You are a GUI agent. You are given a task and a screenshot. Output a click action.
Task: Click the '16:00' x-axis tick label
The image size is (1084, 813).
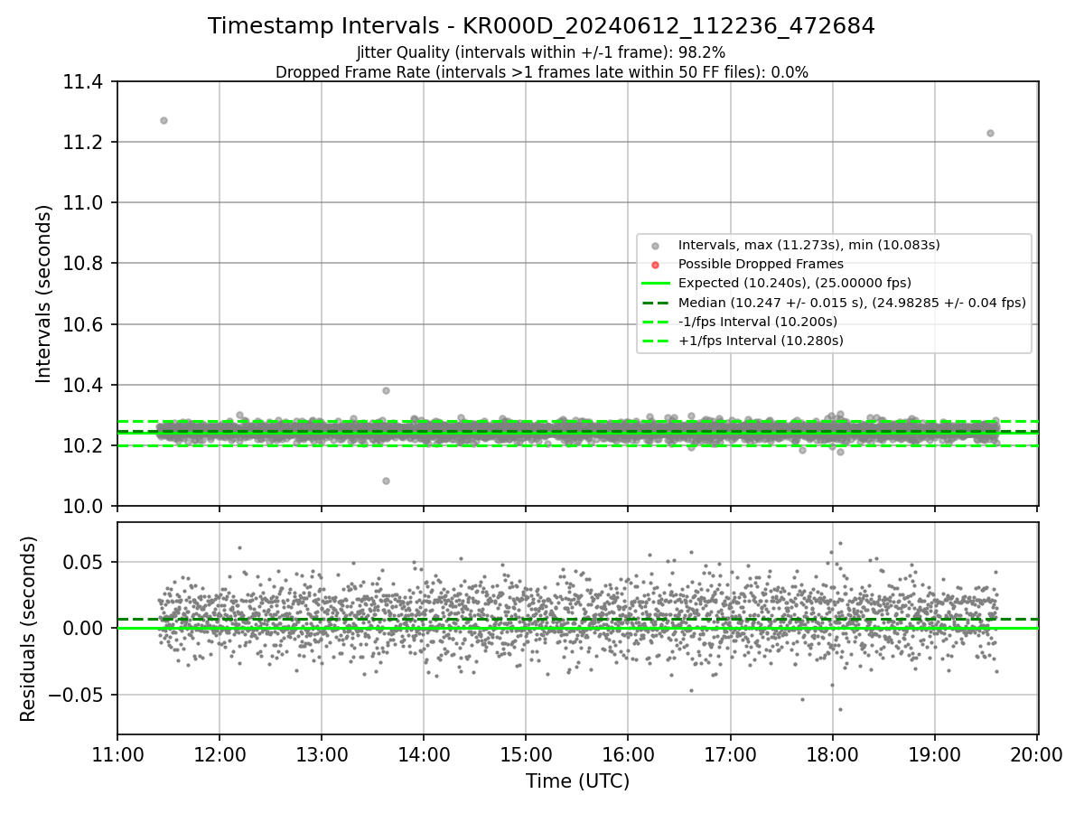click(x=628, y=754)
